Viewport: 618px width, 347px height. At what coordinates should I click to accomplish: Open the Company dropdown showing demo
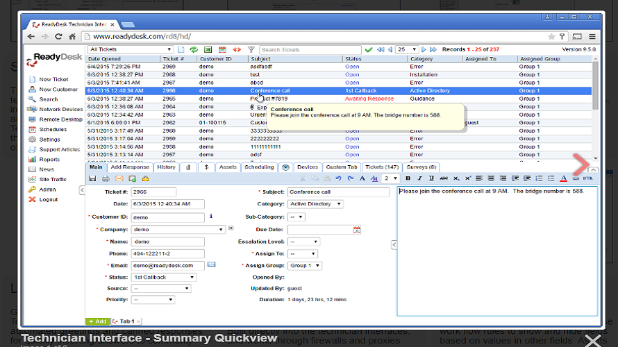click(x=178, y=230)
